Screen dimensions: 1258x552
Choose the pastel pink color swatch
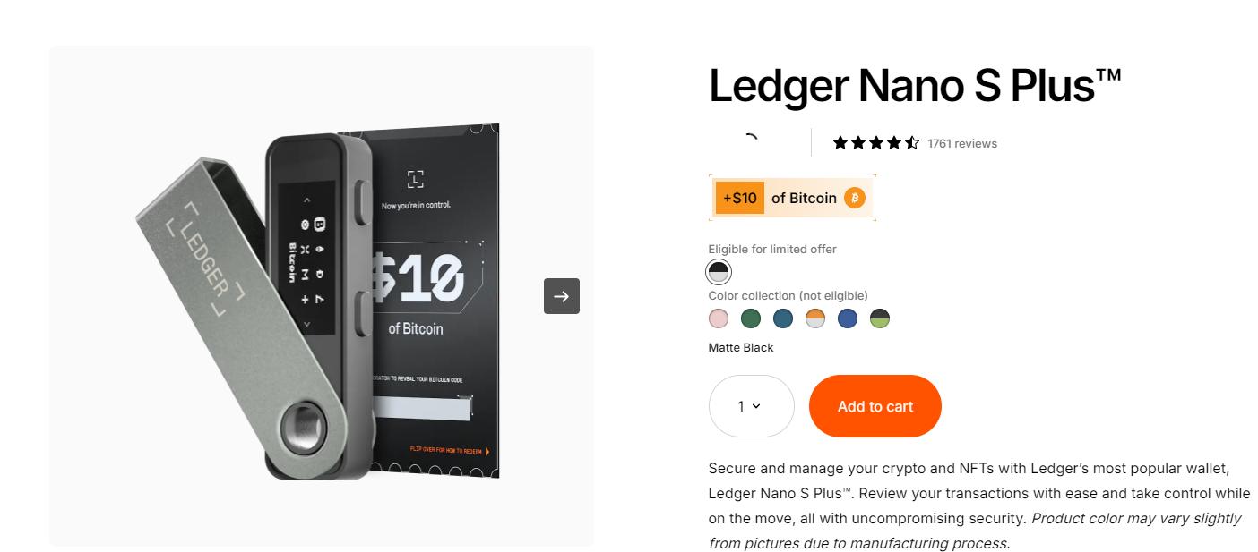719,318
